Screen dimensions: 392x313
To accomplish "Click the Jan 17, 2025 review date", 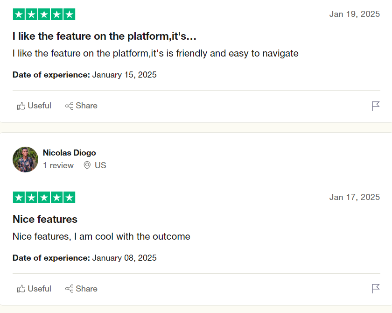I will pos(355,197).
